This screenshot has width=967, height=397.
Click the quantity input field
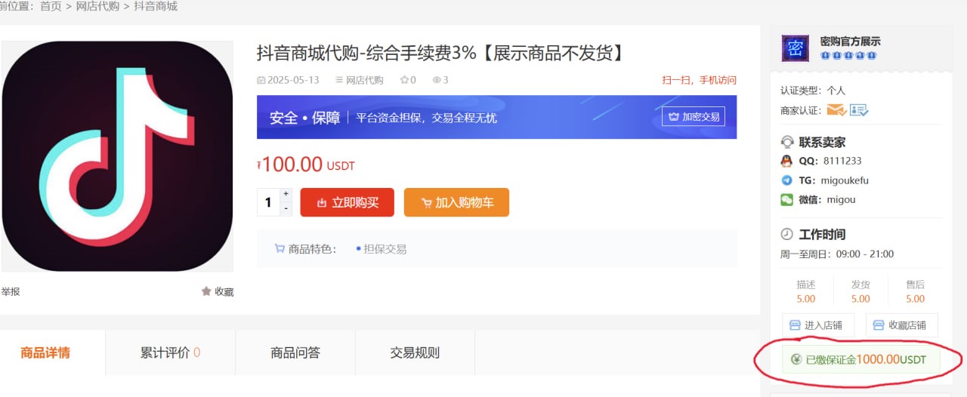[268, 202]
